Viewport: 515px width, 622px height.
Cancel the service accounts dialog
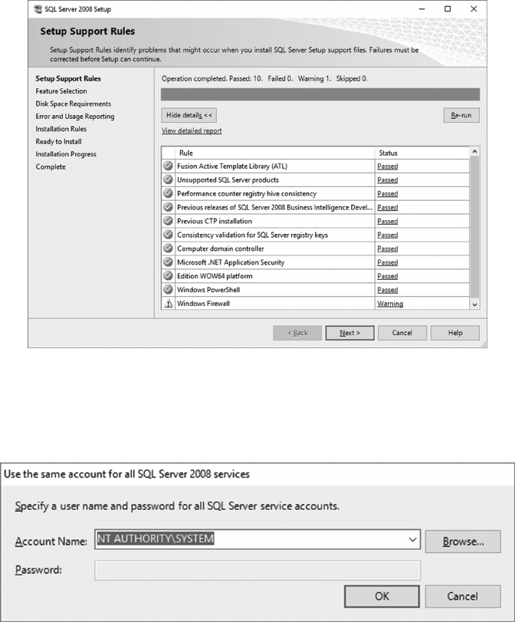pos(463,596)
